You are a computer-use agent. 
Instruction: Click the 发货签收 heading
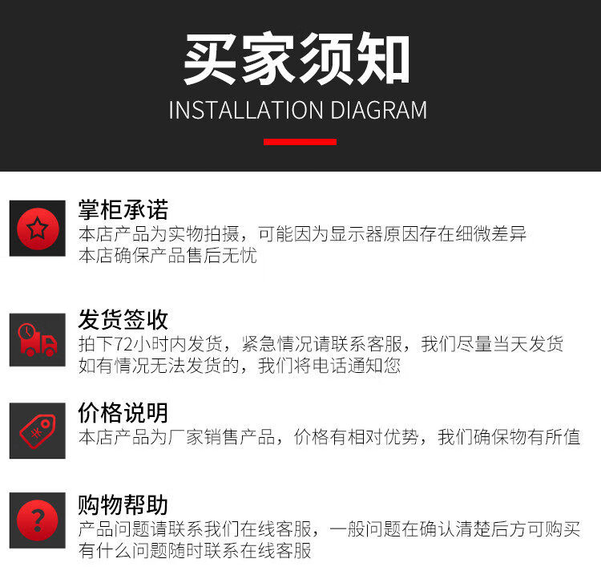[x=123, y=320]
